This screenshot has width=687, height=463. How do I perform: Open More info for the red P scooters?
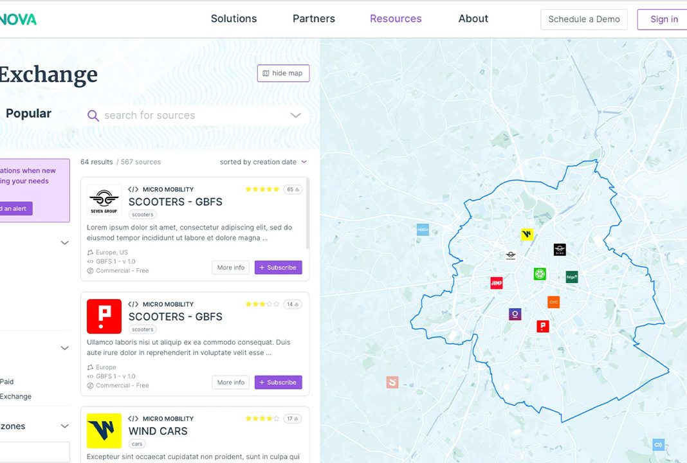231,383
